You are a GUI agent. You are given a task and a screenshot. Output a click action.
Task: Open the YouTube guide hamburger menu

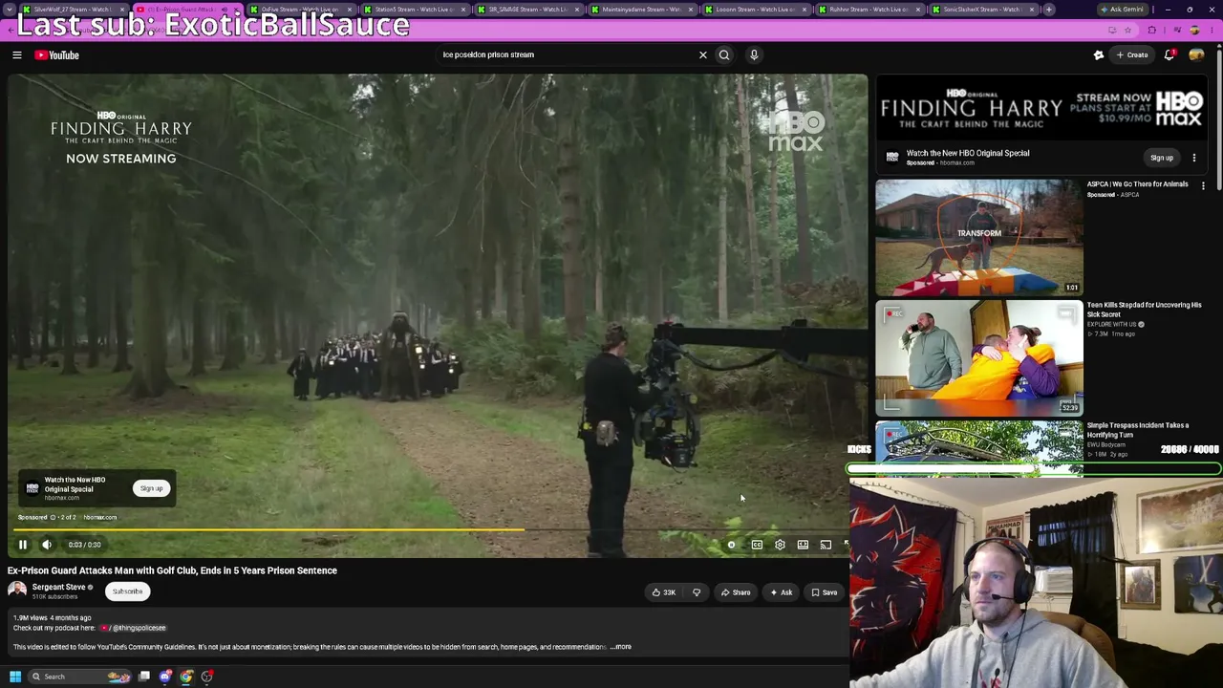coord(16,55)
